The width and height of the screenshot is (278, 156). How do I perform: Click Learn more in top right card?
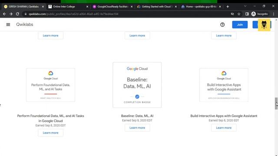[224, 36]
